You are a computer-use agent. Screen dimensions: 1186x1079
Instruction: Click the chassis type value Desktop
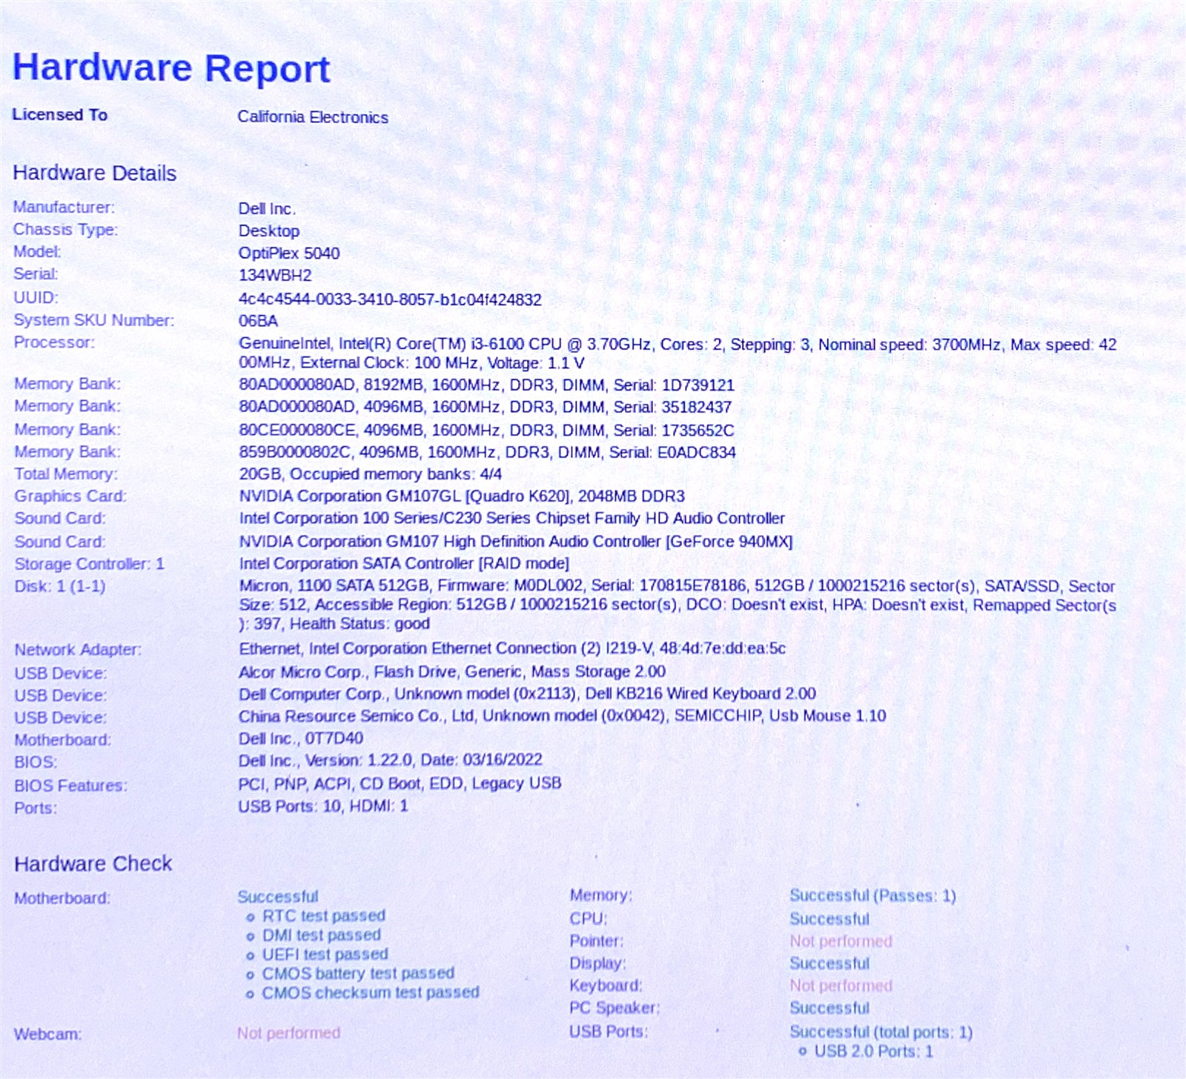click(269, 231)
